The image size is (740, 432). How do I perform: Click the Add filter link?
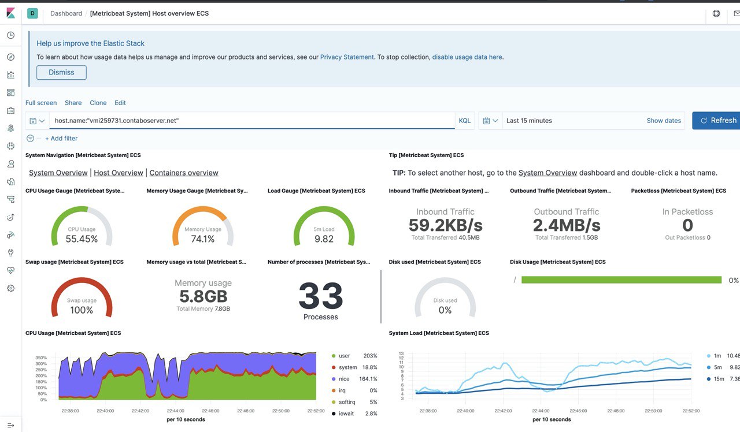(61, 139)
